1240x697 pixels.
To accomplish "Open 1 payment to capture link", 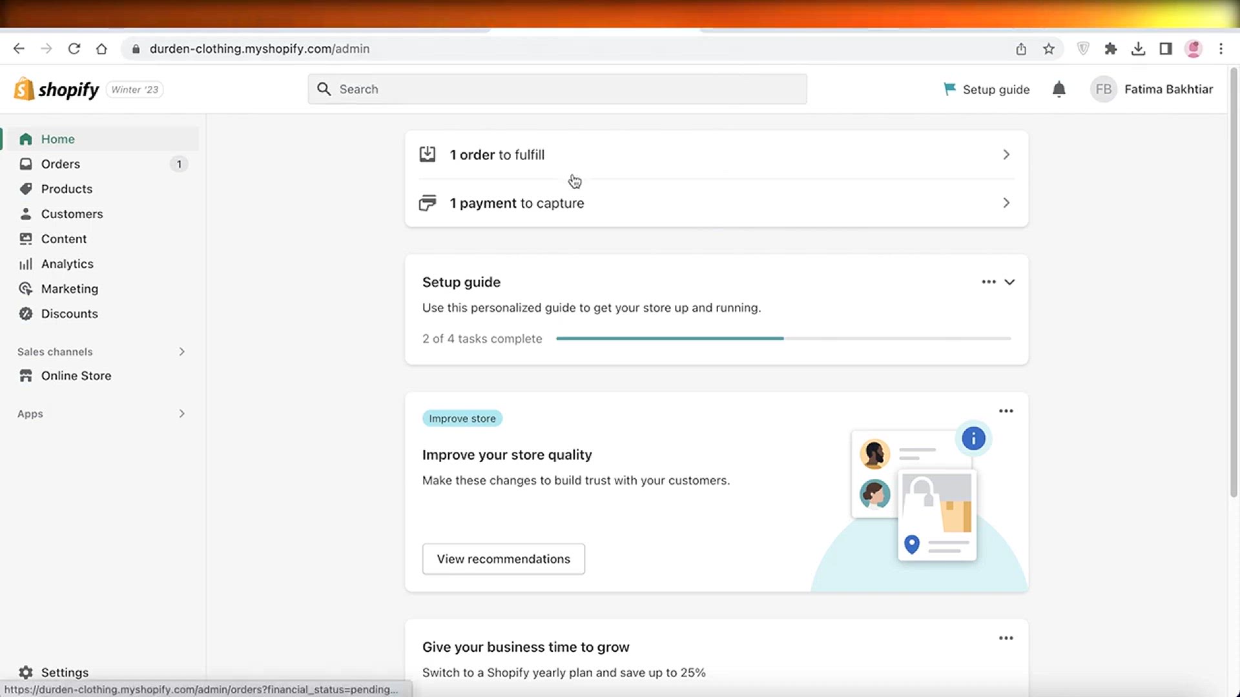I will [717, 203].
